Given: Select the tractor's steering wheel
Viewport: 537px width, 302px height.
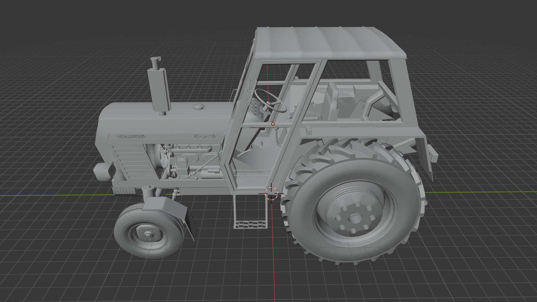Looking at the screenshot, I should (270, 100).
